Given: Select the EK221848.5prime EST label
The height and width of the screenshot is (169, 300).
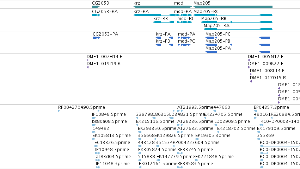Looking at the screenshot, I should coord(214,157).
